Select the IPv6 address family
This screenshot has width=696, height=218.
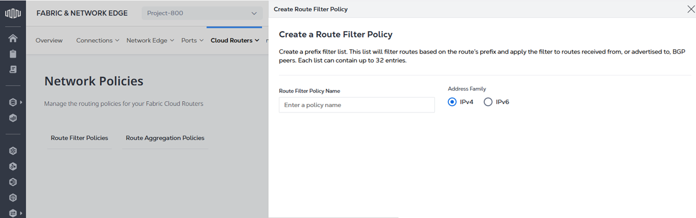point(488,102)
